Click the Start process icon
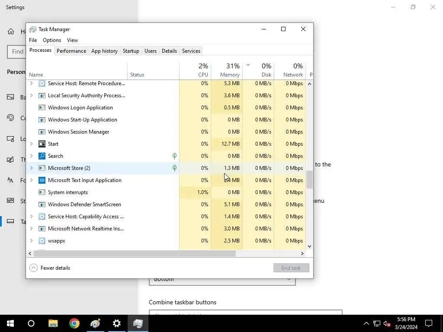 pos(42,144)
